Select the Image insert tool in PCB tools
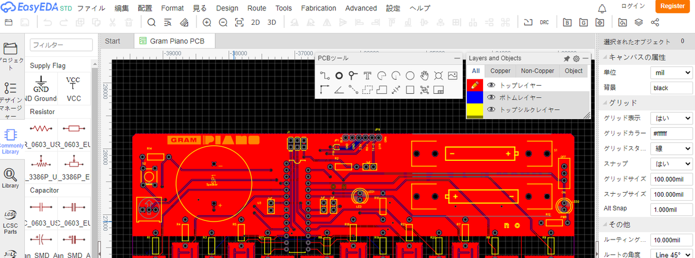The width and height of the screenshot is (695, 258). (x=452, y=75)
